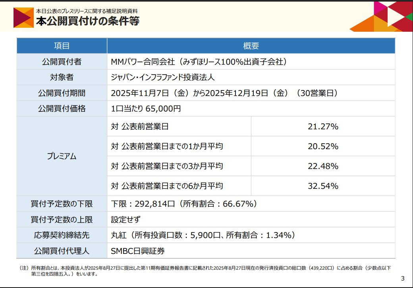Select the 公開買付価格 row label
The height and width of the screenshot is (288, 413).
(62, 108)
